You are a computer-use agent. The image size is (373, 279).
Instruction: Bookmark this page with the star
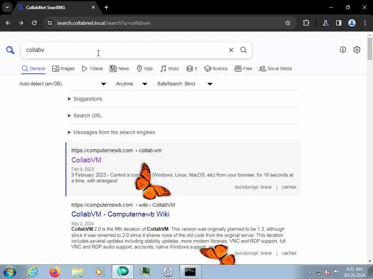tap(288, 23)
